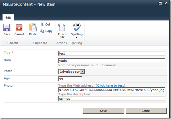171x119 pixels.
Task: Click the Title field containing test
Action: pos(111,53)
